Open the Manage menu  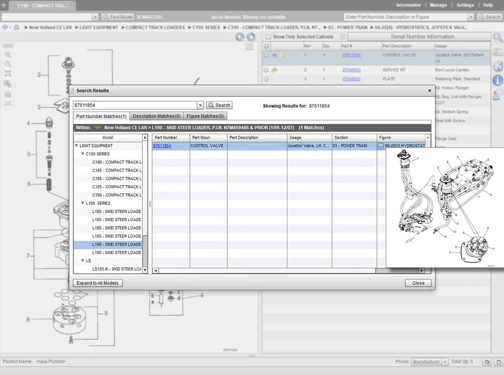tap(439, 5)
